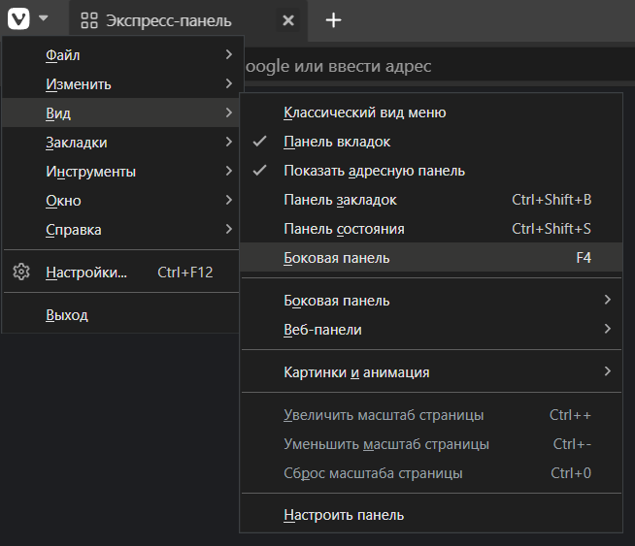Click the Speed Dial grid icon on the tab
Screen dimensions: 635x546
[x=89, y=20]
